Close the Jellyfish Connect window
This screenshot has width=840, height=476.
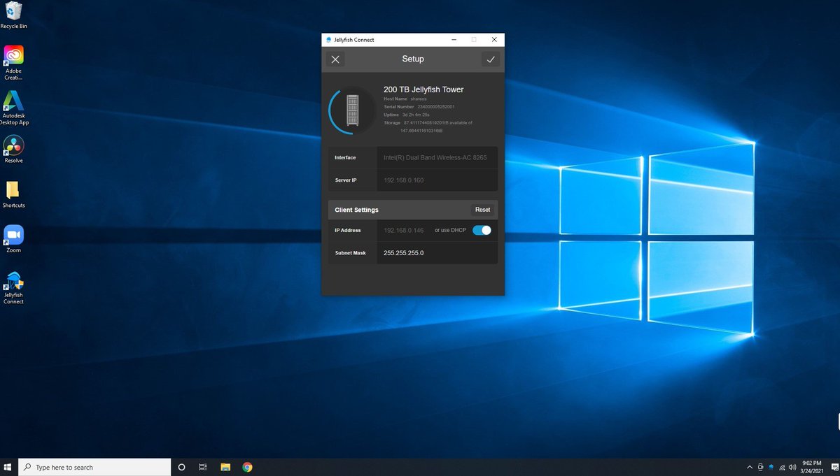pyautogui.click(x=494, y=40)
